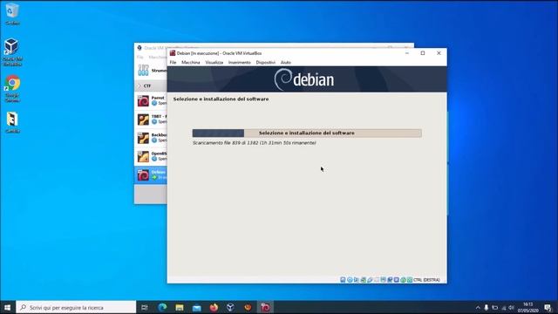Open the Windows Start menu
This screenshot has width=558, height=314.
pos(8,307)
